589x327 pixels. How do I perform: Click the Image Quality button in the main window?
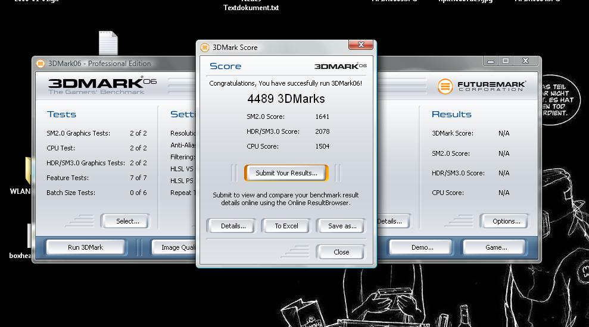pos(174,247)
